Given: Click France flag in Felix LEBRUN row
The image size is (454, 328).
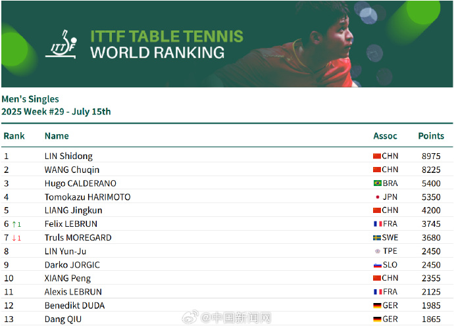Looking at the screenshot, I should [377, 224].
